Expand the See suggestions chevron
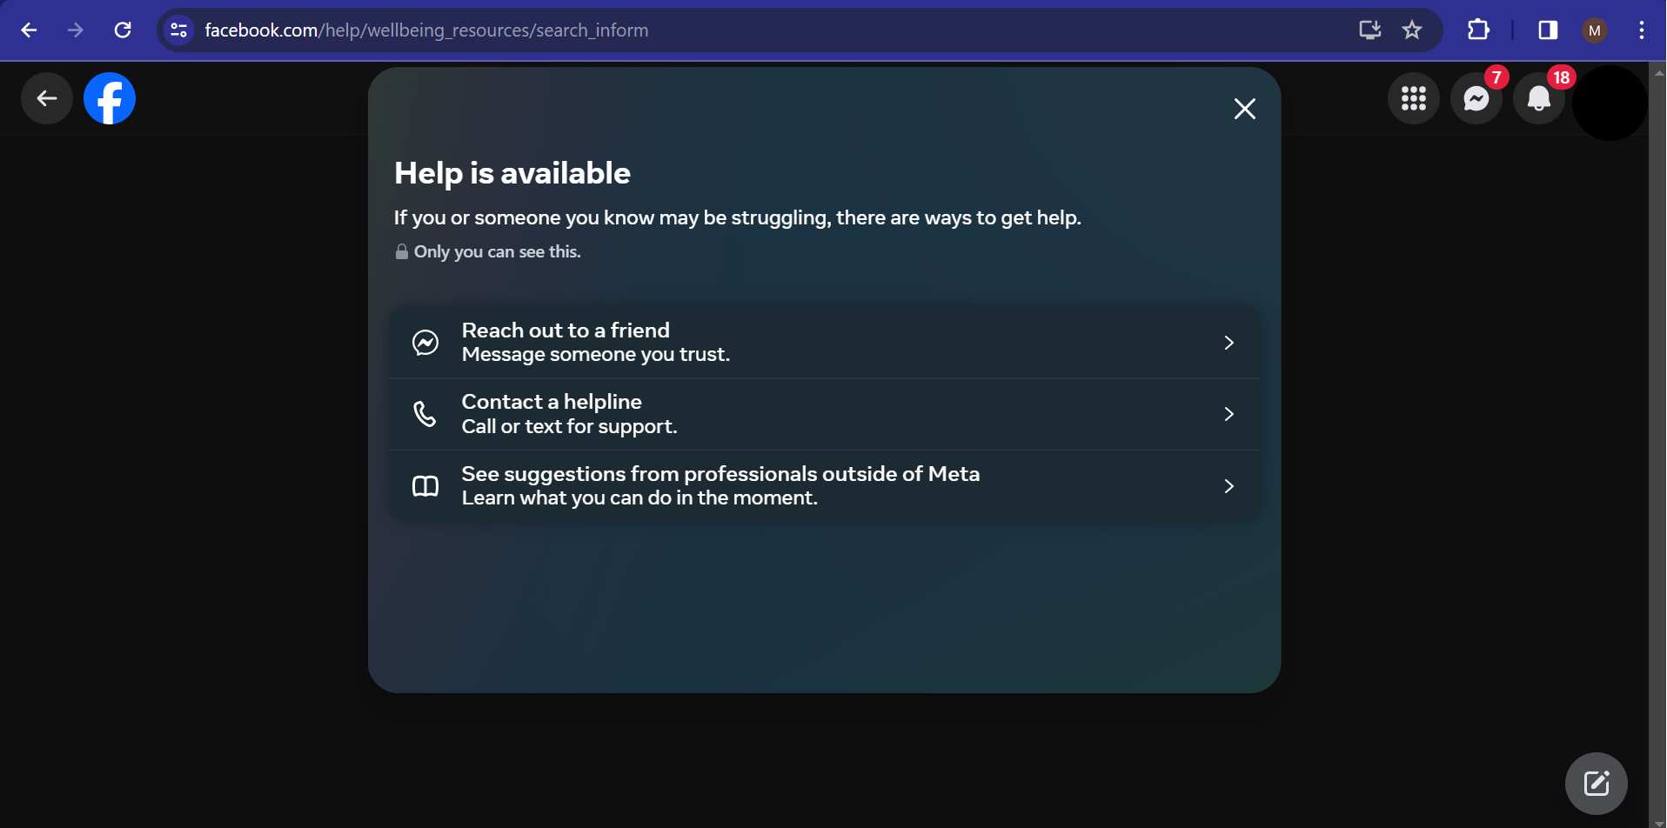 tap(1229, 486)
